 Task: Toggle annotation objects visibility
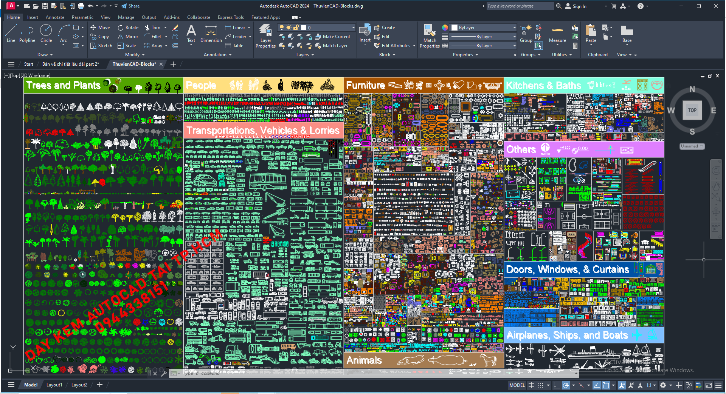coord(622,385)
